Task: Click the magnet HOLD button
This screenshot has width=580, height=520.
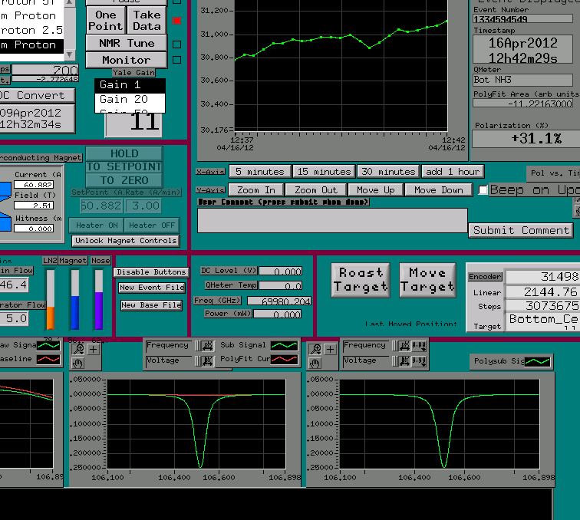Action: (x=124, y=153)
